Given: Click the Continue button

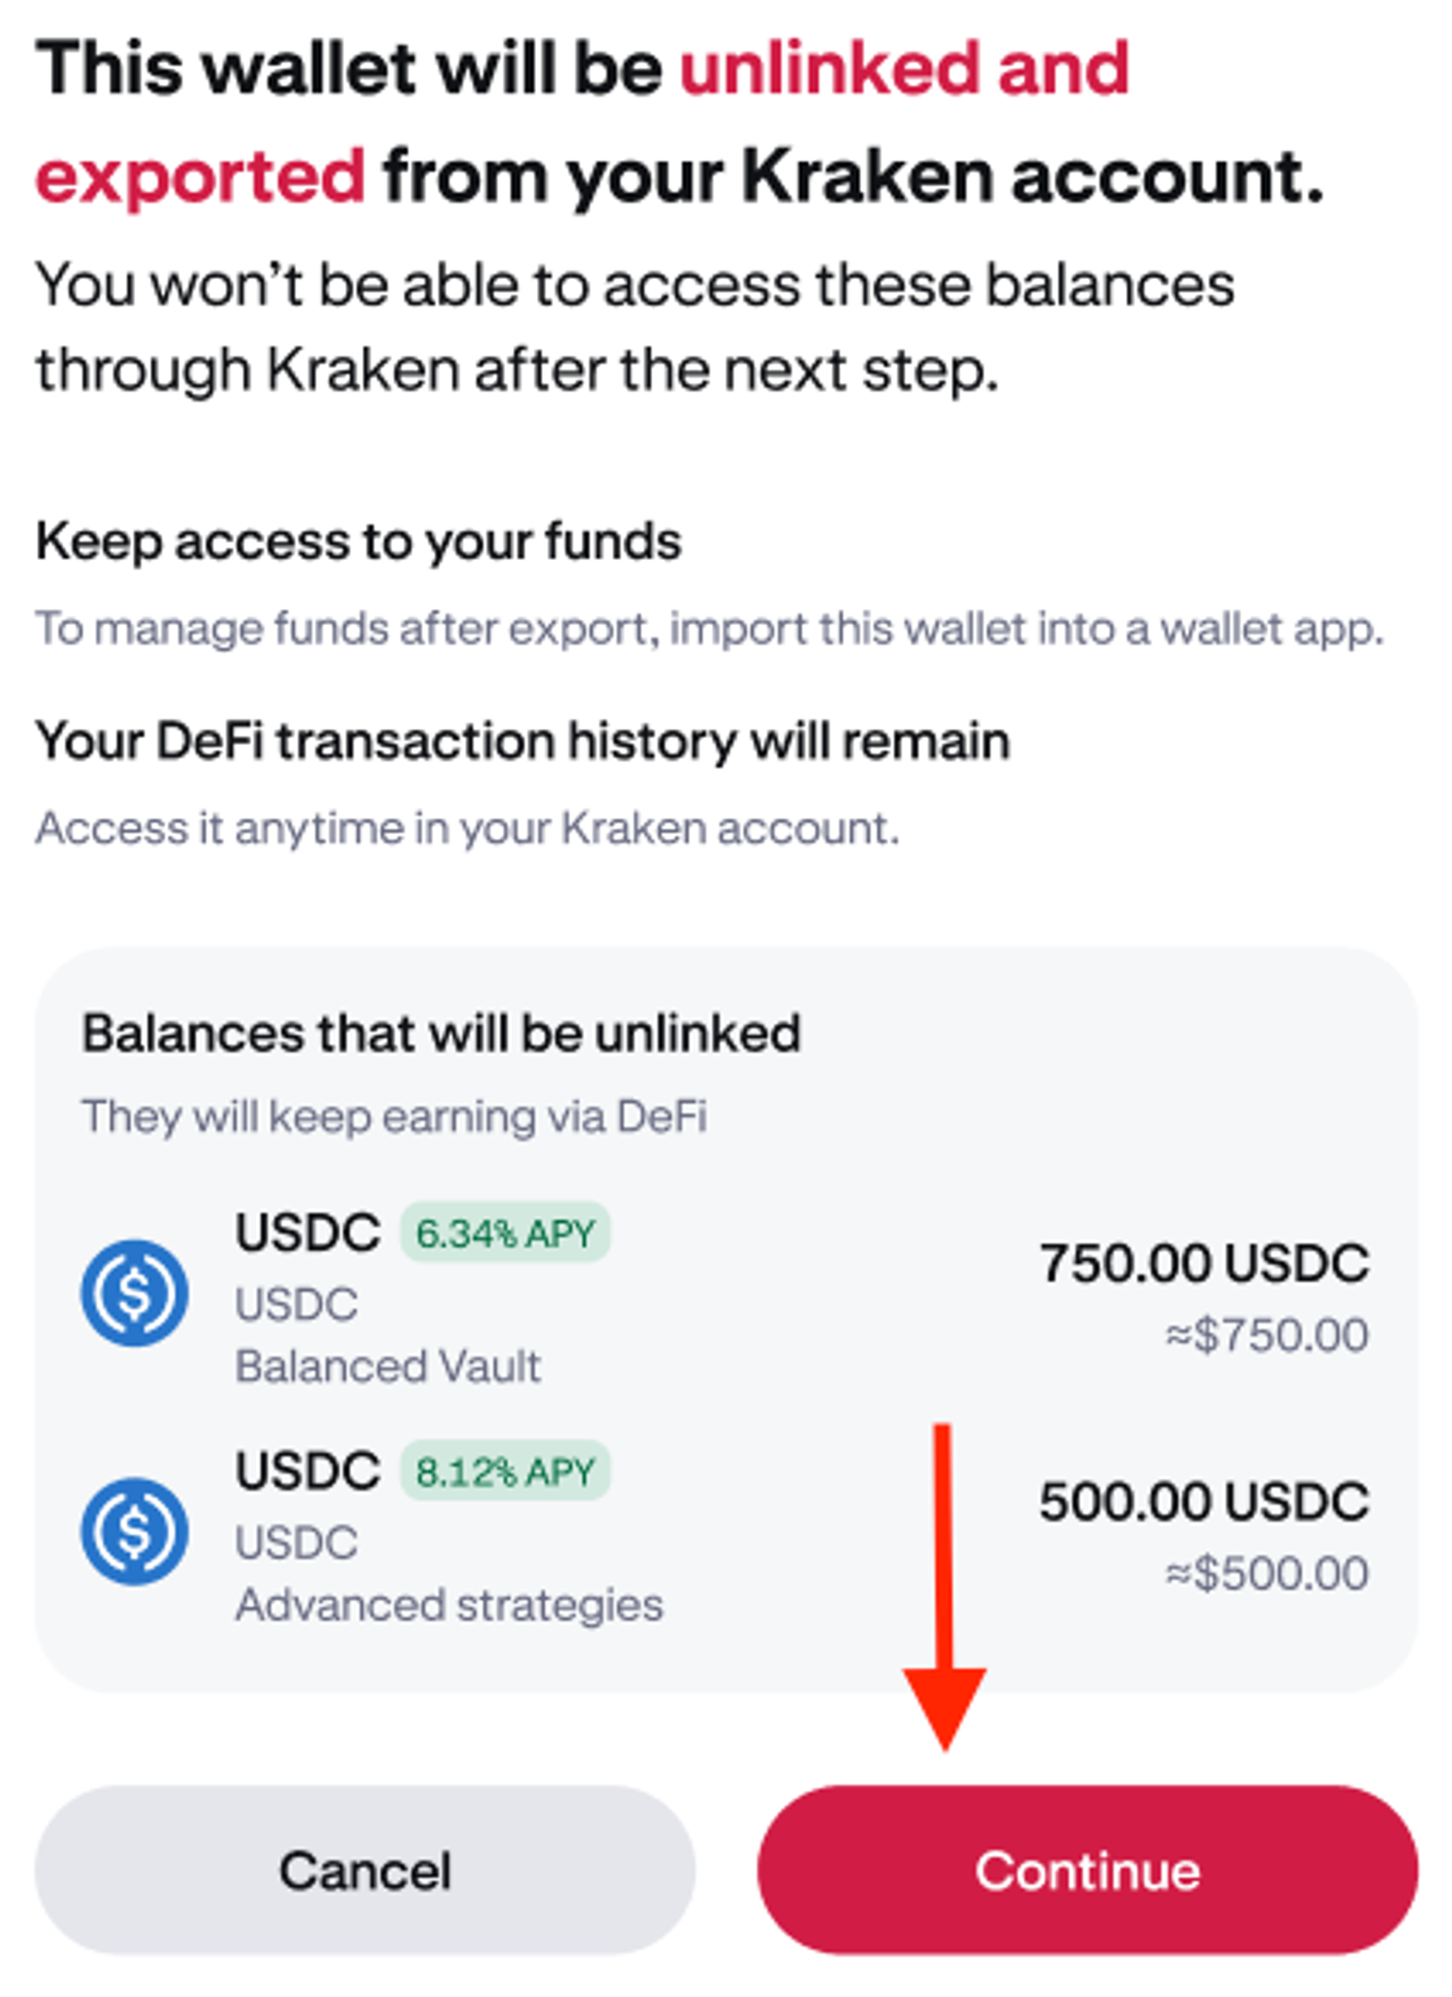Looking at the screenshot, I should 1087,1870.
